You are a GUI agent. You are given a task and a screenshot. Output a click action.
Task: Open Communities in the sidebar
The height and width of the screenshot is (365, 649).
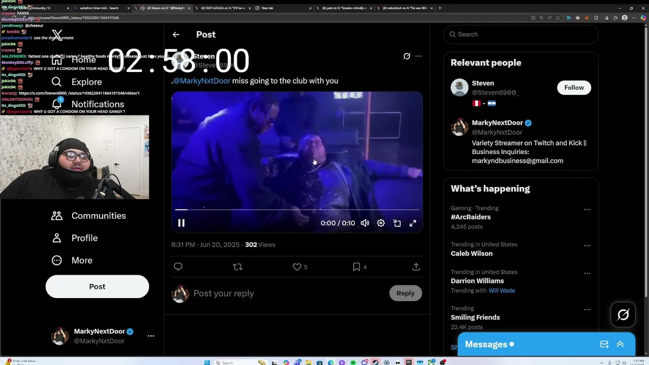coord(88,215)
